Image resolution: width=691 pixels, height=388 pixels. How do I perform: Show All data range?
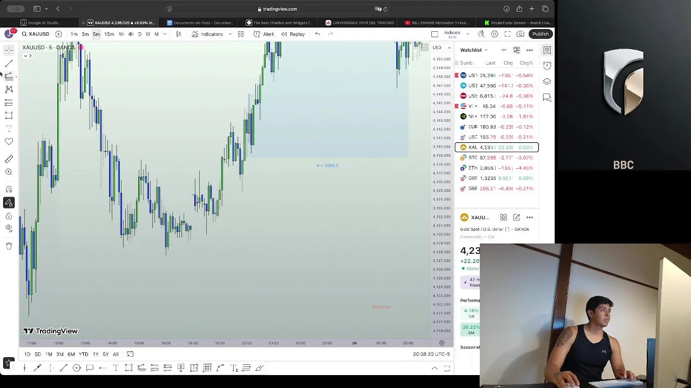116,354
